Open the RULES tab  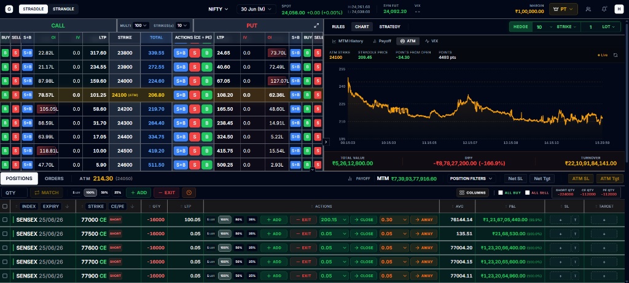[x=338, y=27]
